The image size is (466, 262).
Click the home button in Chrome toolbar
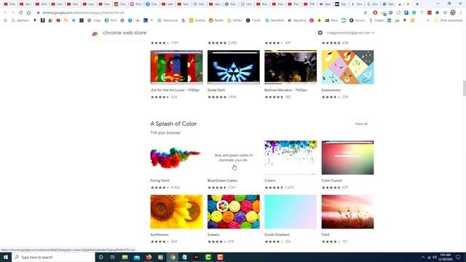click(x=28, y=13)
